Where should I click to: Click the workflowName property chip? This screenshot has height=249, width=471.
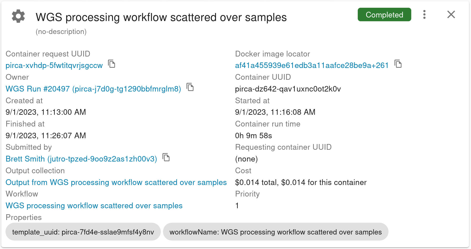pyautogui.click(x=275, y=232)
